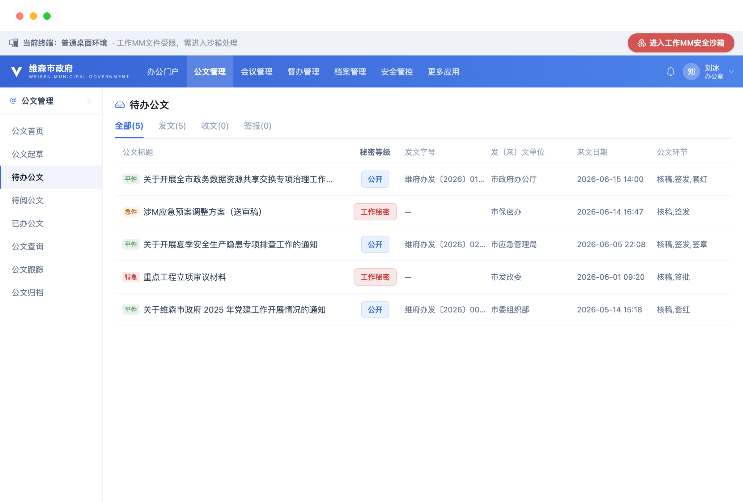This screenshot has width=743, height=502.
Task: Click the 发（来）文单位 column header
Action: pos(518,152)
